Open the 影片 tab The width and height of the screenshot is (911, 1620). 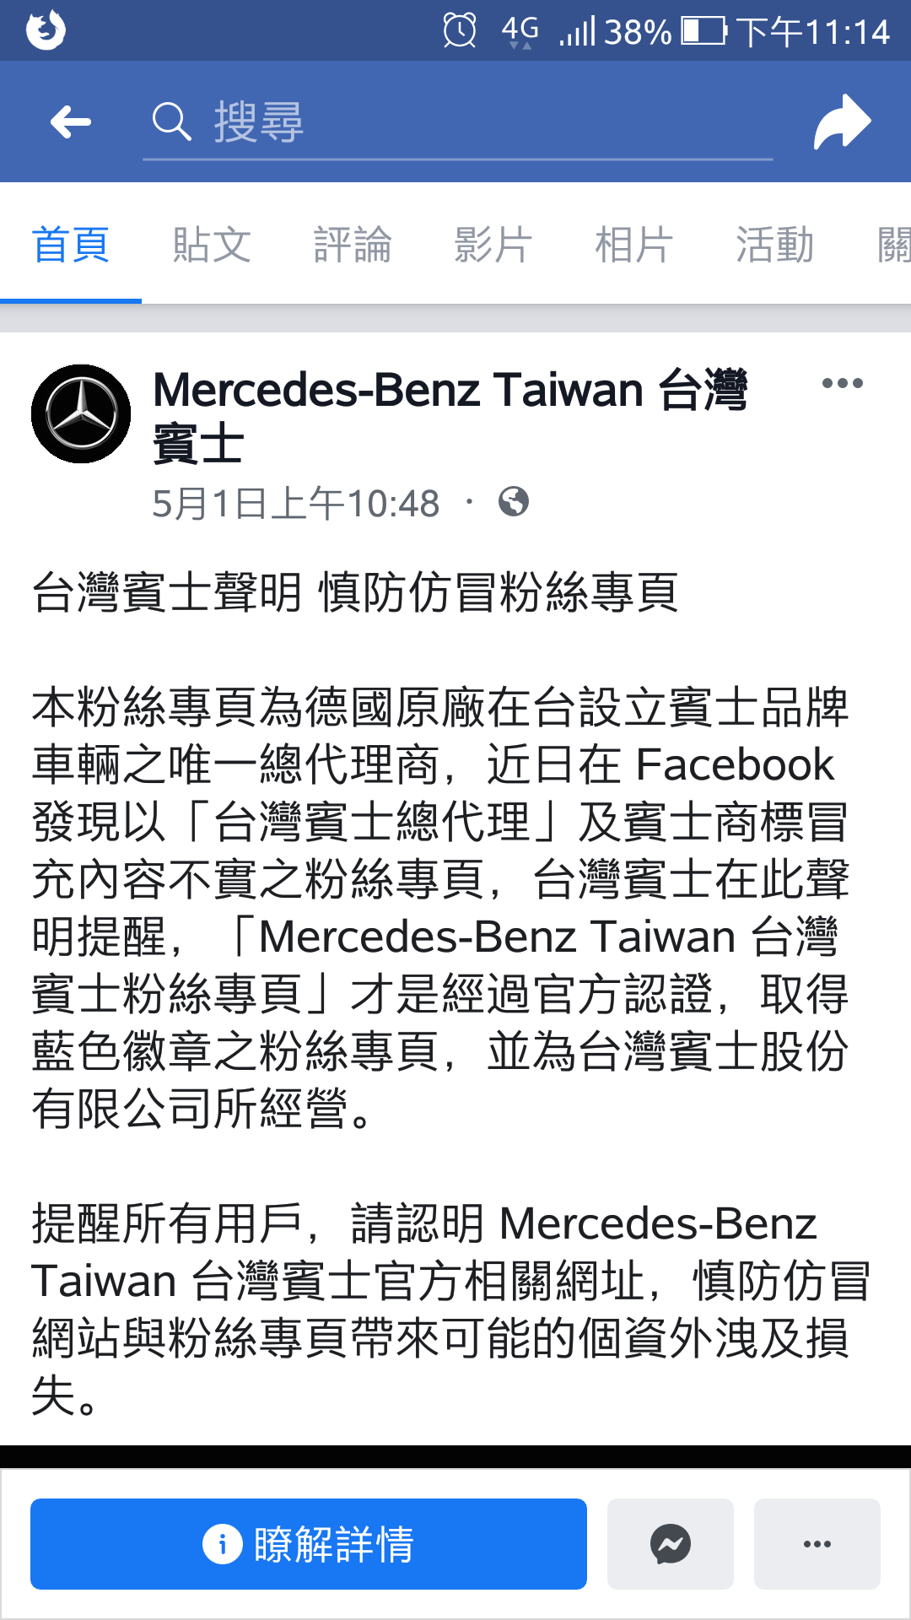point(493,245)
